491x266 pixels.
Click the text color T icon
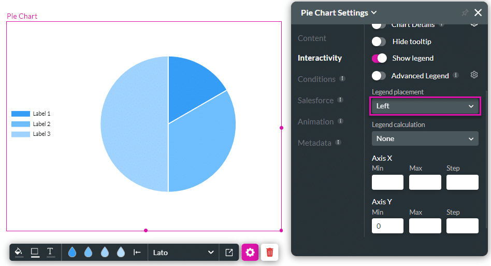[x=50, y=252]
